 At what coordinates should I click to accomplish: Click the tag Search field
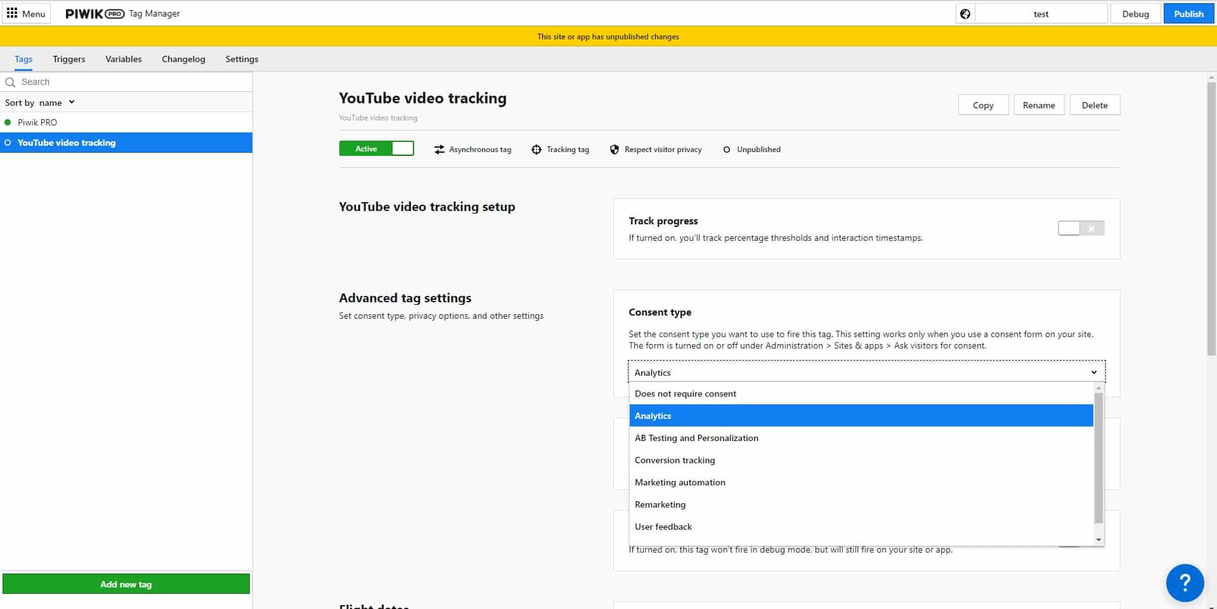click(126, 82)
